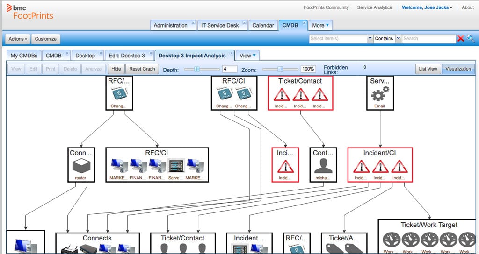Click the Edit toolbar button

(34, 69)
